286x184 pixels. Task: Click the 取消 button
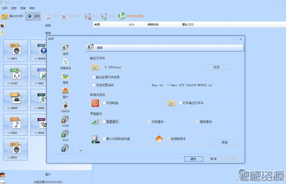214,159
